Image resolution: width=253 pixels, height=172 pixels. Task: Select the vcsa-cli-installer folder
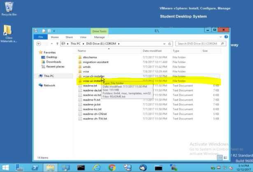(x=93, y=76)
